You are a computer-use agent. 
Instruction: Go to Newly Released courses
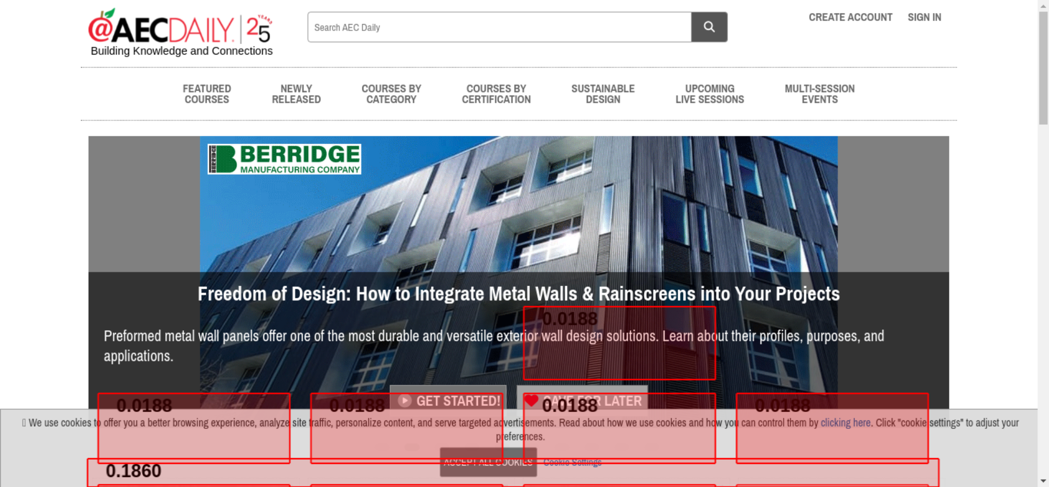point(296,94)
